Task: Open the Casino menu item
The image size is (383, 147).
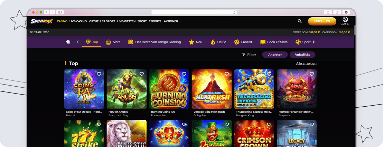Action: (x=62, y=21)
